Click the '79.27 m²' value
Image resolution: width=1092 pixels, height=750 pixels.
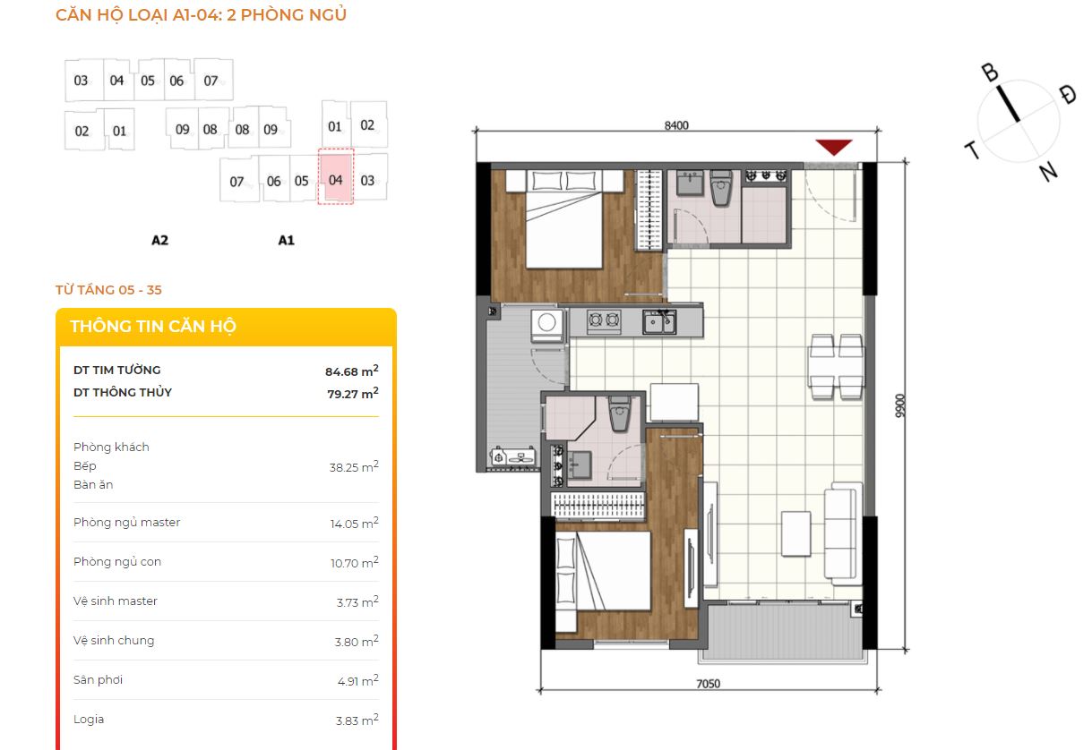(x=353, y=392)
